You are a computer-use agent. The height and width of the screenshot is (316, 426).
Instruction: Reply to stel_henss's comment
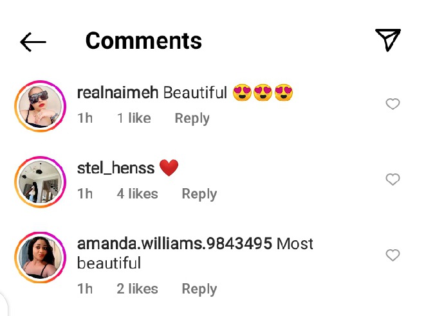click(199, 194)
